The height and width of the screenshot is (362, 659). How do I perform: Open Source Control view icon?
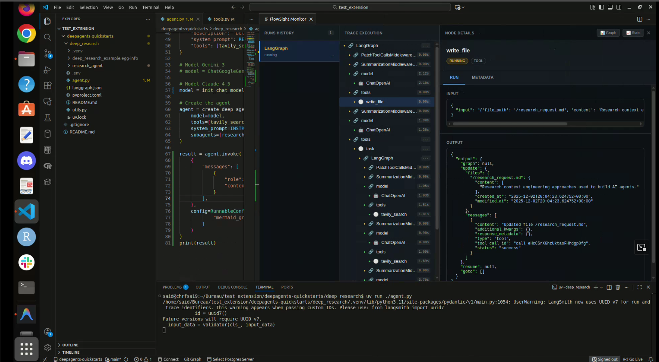(48, 54)
